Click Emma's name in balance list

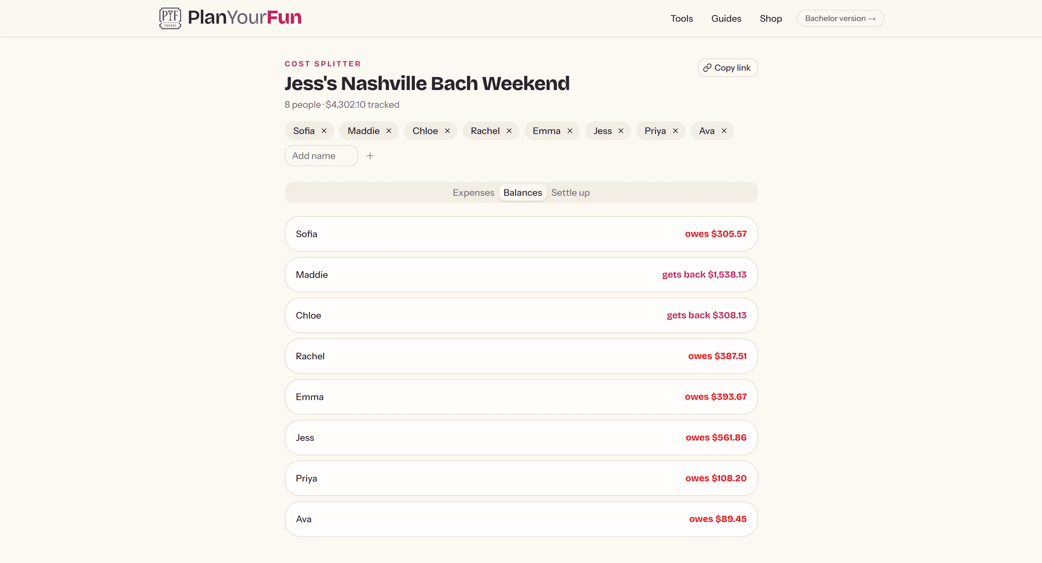309,397
